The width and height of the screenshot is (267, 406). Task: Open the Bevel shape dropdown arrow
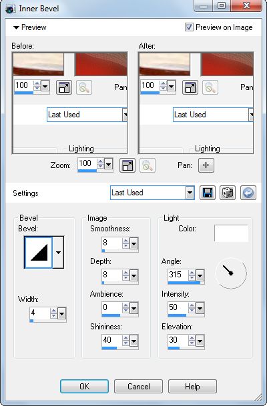58,252
